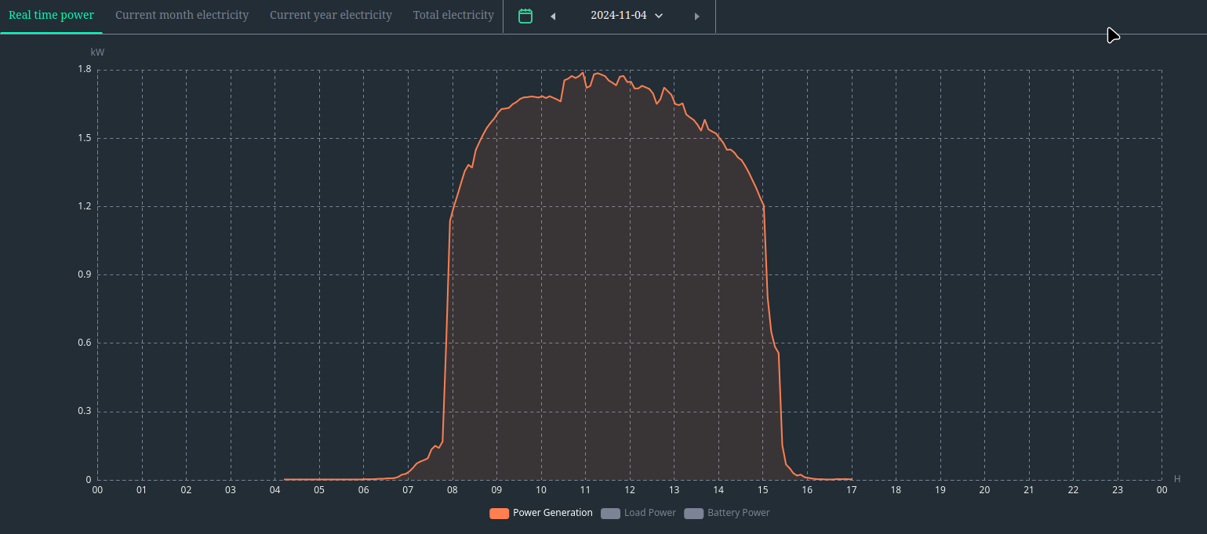1207x534 pixels.
Task: Click the gray Battery Power legend icon
Action: click(693, 514)
